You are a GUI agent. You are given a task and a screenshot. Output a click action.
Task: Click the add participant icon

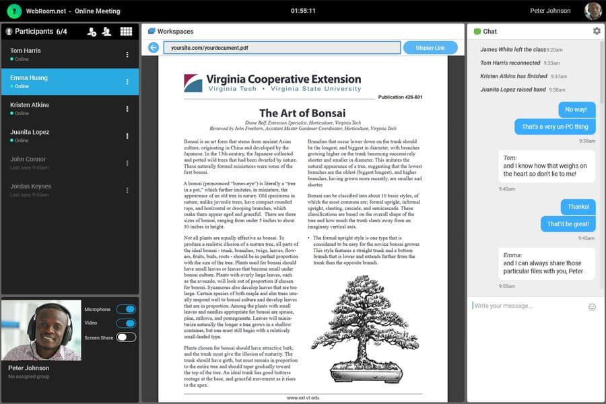92,32
